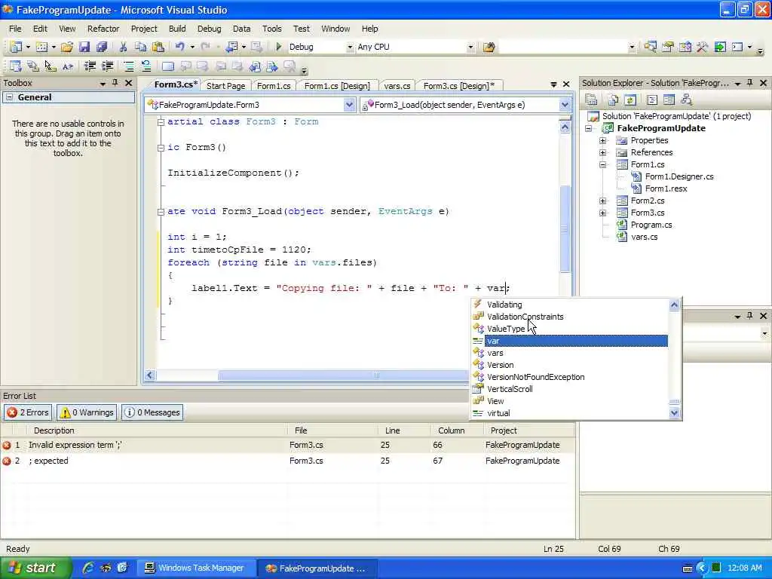Open the Any CPU platform dropdown

[470, 47]
